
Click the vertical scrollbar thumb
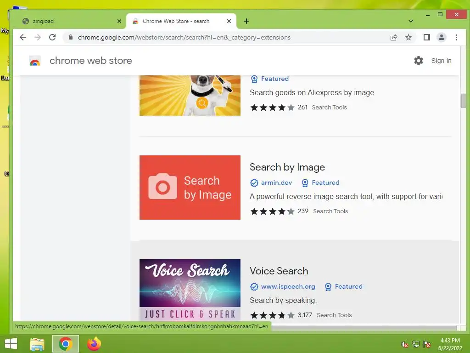click(x=464, y=101)
